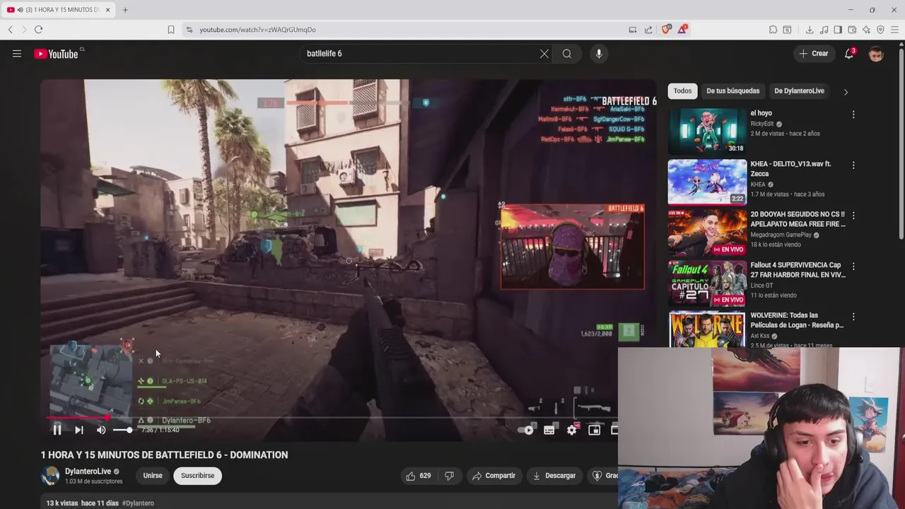Open the DylanteroLive channel avatar

tap(50, 476)
